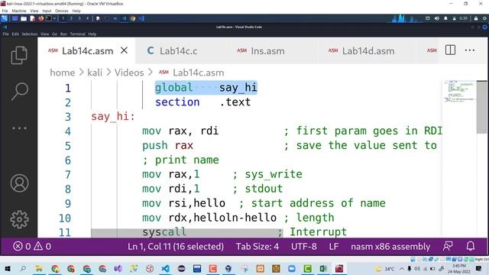489x275 pixels.
Task: Click 'Ln 1, Col 11 (16 selected)' status
Action: click(176, 246)
